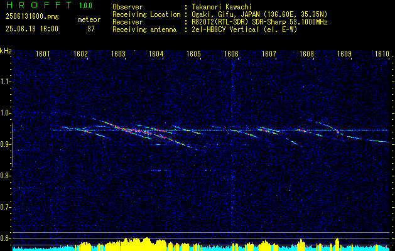Viewport: 395px width, 251px height.
Task: Click the meteor label above the count
Action: click(89, 19)
